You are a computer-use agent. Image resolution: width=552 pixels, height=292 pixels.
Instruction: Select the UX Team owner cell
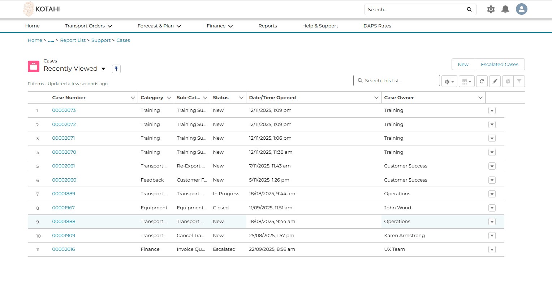pyautogui.click(x=394, y=249)
